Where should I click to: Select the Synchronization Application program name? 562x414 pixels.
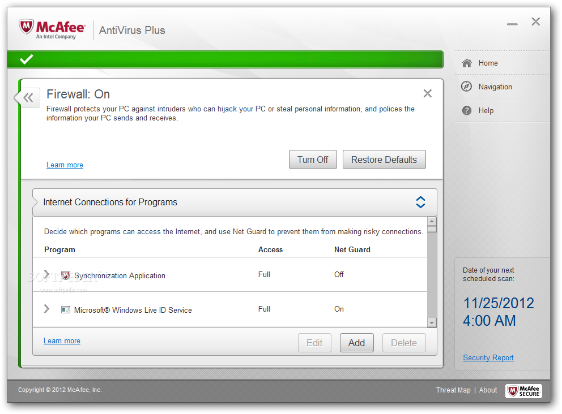pyautogui.click(x=120, y=275)
